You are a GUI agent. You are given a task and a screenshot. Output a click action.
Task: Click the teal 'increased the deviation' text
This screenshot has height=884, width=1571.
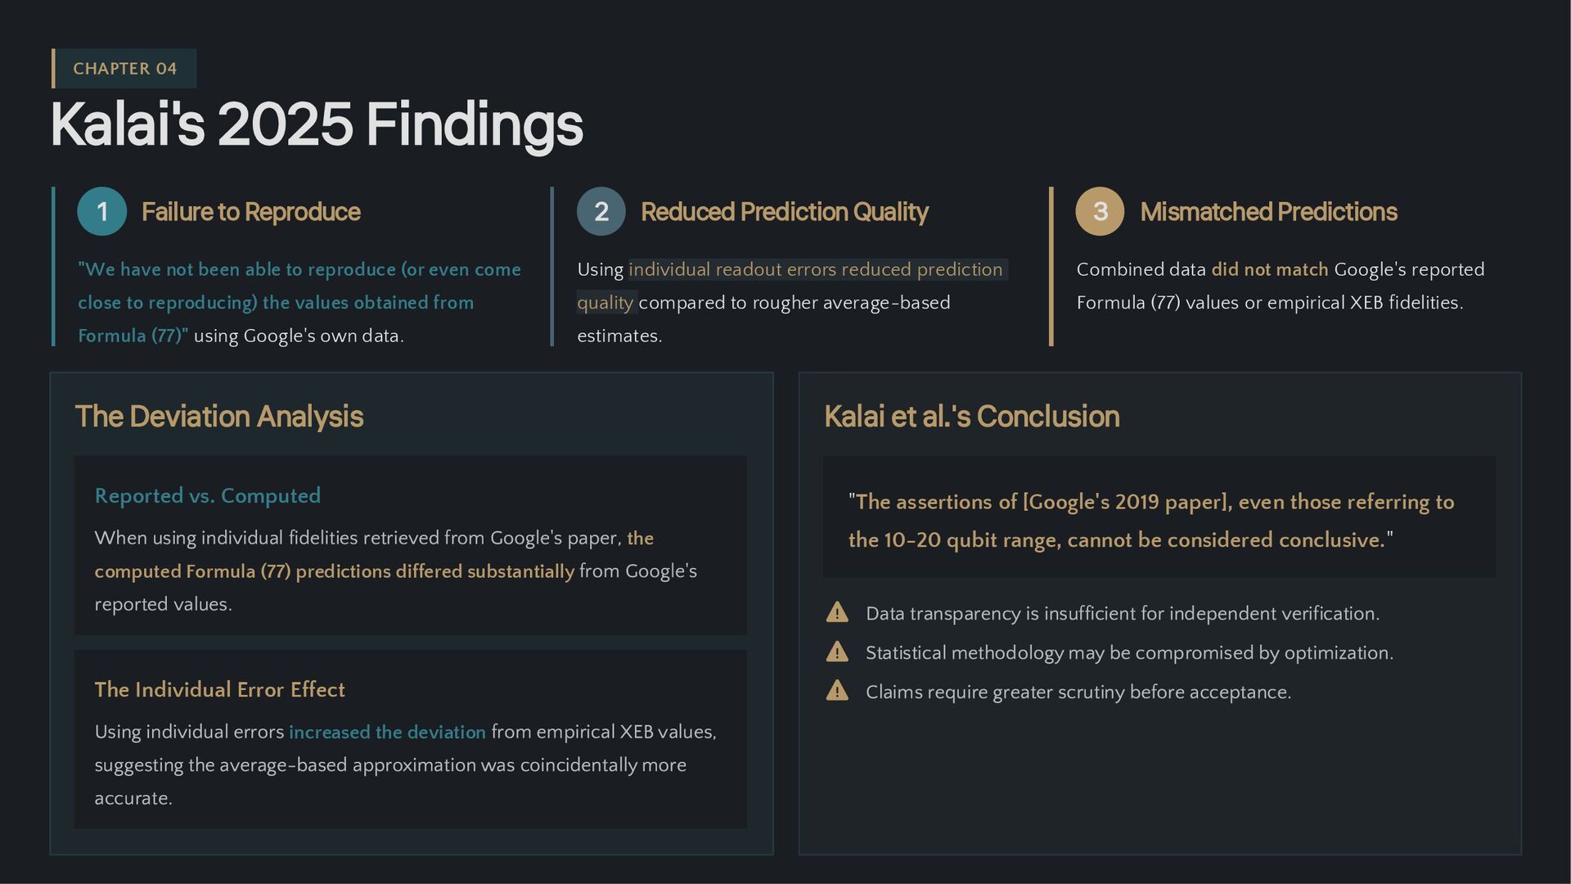tap(387, 733)
